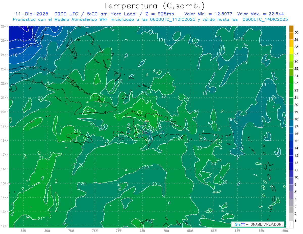Click the "66W" longitude label
The width and height of the screenshot is (303, 234).
pos(214,230)
